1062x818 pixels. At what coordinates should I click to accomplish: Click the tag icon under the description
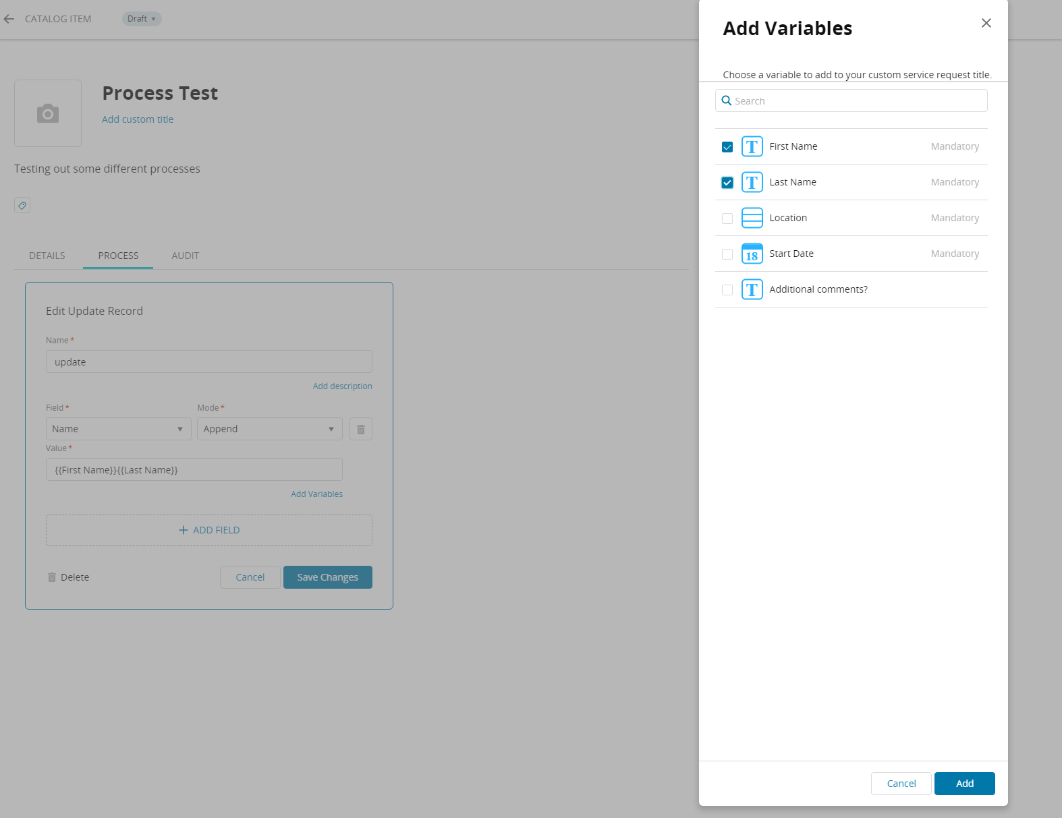pos(22,205)
